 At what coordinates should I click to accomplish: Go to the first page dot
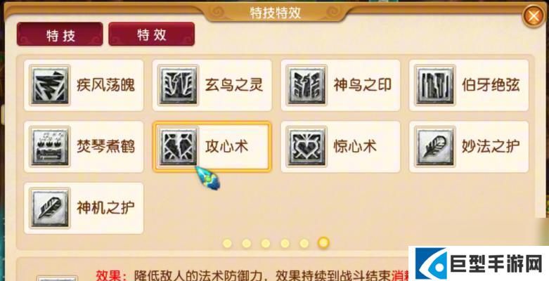coord(227,243)
